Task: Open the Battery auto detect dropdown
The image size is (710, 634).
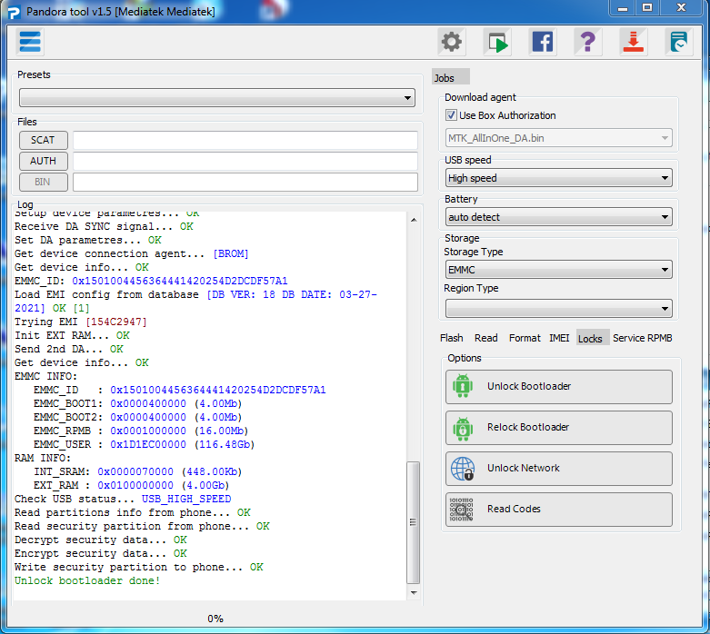Action: coord(559,217)
